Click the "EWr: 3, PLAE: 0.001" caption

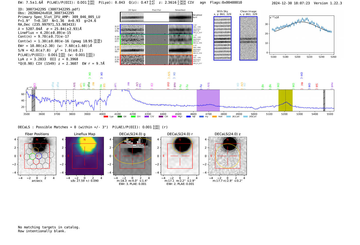132,184
